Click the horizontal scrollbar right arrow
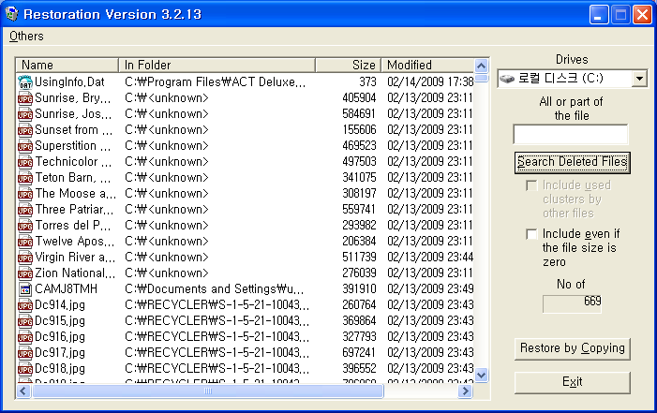 [x=465, y=391]
